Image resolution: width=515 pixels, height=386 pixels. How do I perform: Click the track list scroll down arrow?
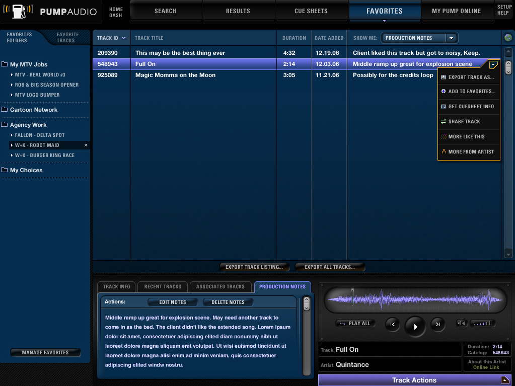coord(508,254)
